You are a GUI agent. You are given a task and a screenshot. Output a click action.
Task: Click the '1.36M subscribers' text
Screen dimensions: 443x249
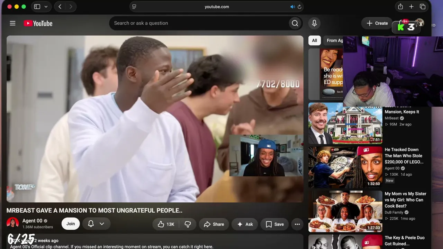click(x=38, y=227)
